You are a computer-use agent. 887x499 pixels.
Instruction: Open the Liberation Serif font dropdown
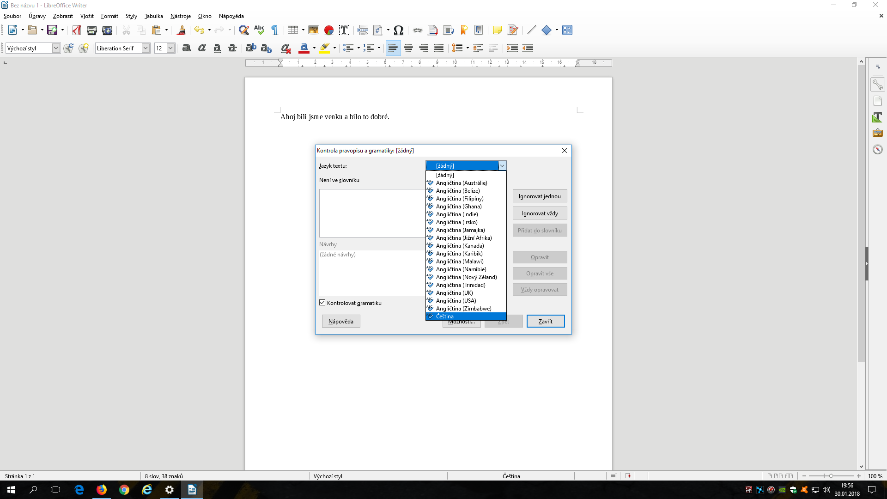146,48
